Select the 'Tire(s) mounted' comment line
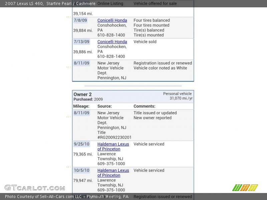The width and height of the screenshot is (267, 200). point(149,35)
